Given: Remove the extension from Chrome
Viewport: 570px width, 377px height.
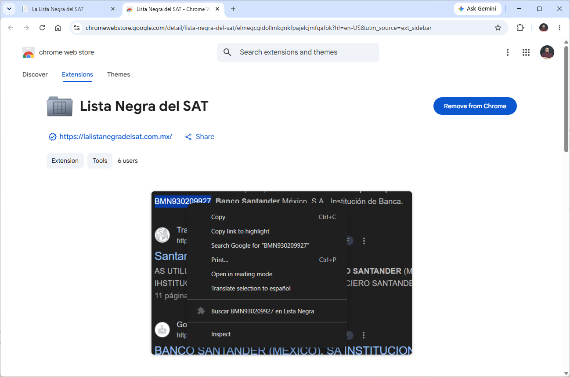Looking at the screenshot, I should click(475, 106).
